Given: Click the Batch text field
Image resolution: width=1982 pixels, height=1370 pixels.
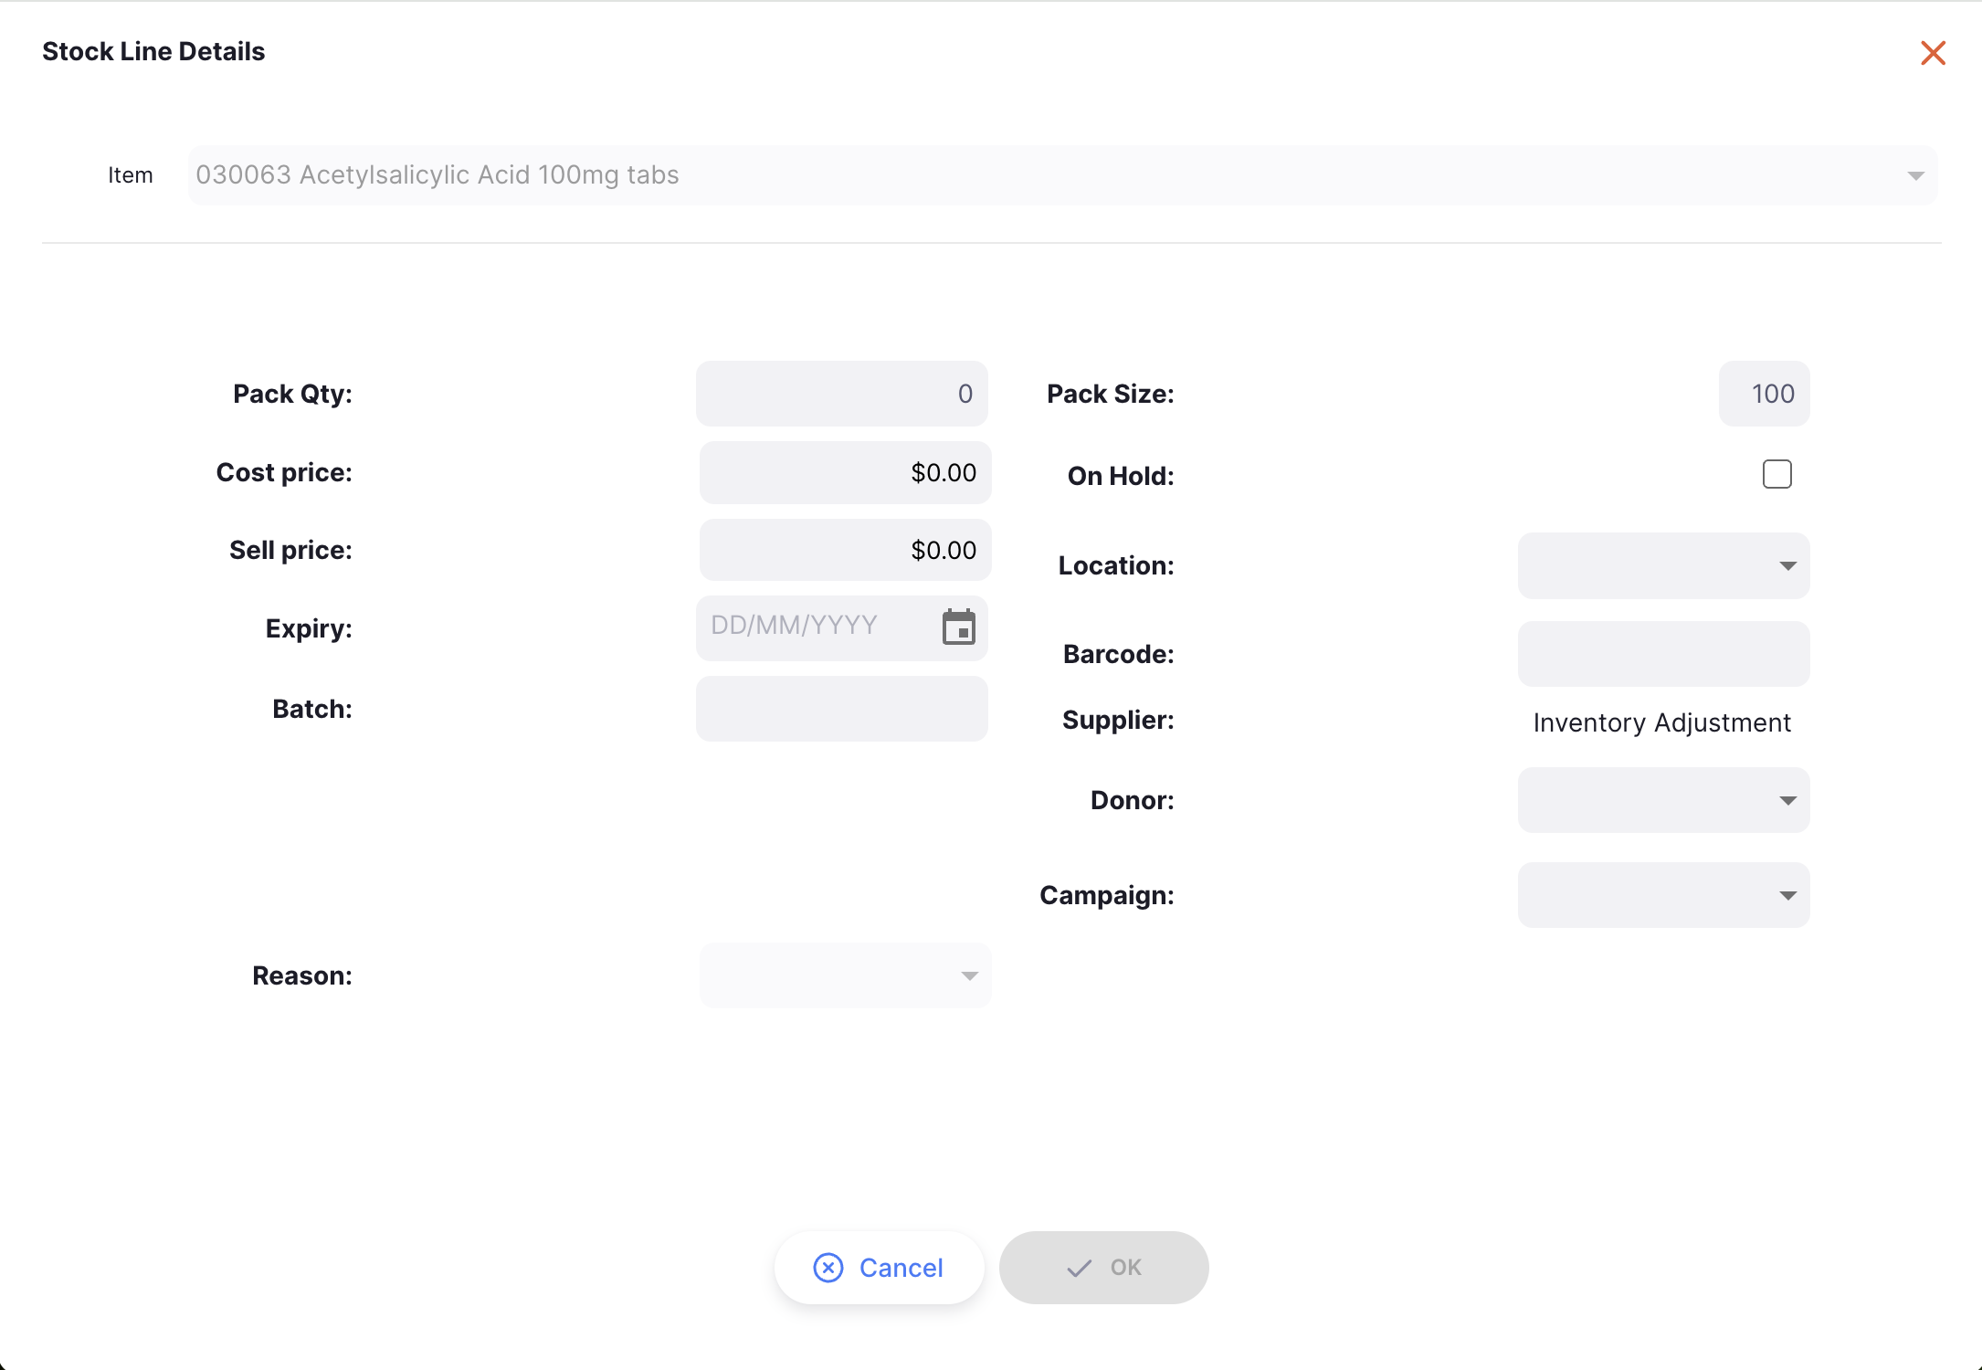Looking at the screenshot, I should pos(841,709).
